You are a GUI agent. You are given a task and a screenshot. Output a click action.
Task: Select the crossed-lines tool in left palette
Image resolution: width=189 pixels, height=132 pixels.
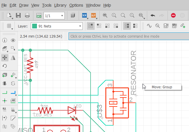coord(5,126)
